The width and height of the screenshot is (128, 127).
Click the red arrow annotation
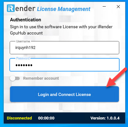click(117, 77)
